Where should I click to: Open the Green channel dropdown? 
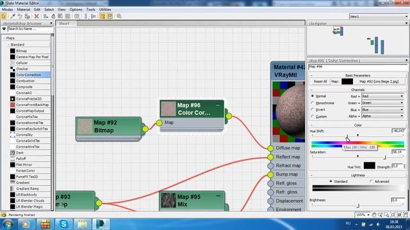(x=383, y=103)
